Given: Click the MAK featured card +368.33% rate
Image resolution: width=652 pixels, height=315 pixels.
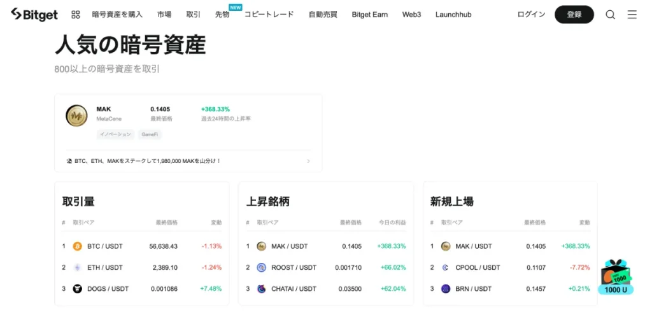Looking at the screenshot, I should (215, 109).
